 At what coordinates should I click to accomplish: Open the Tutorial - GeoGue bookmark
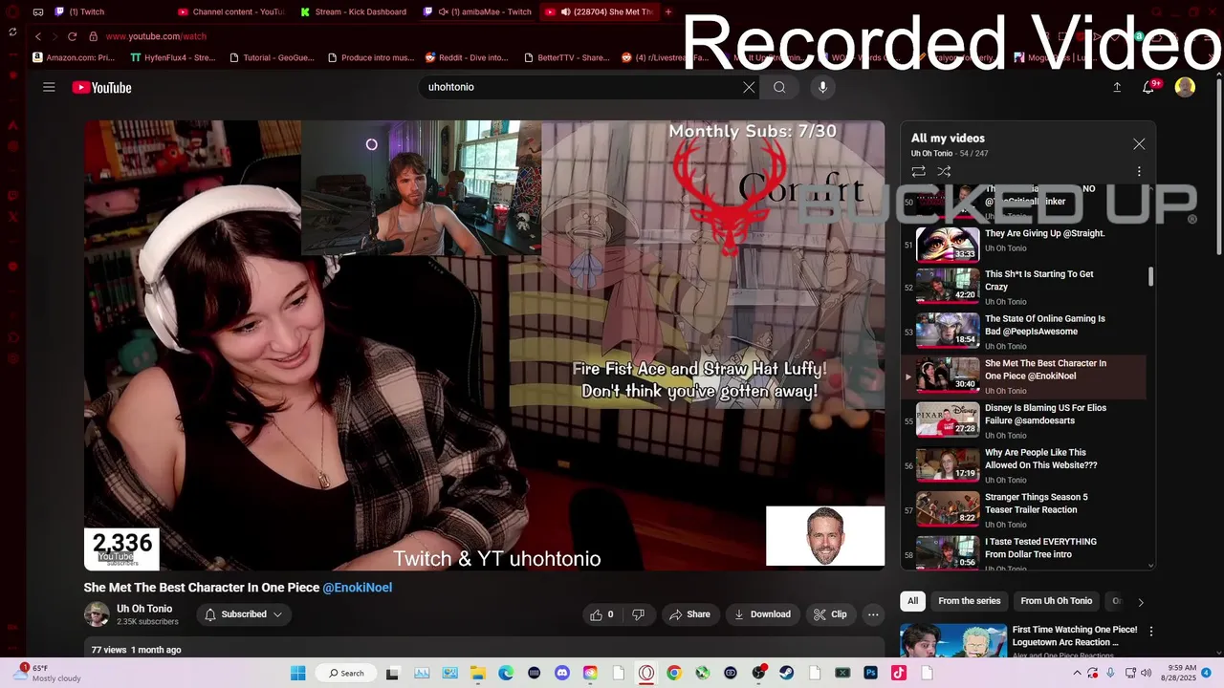coord(273,57)
